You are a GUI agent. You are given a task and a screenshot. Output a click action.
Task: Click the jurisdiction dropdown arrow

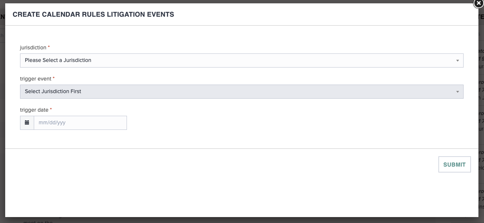[457, 60]
